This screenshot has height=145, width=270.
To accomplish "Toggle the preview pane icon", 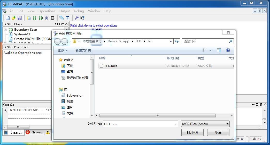I will click(x=219, y=50).
